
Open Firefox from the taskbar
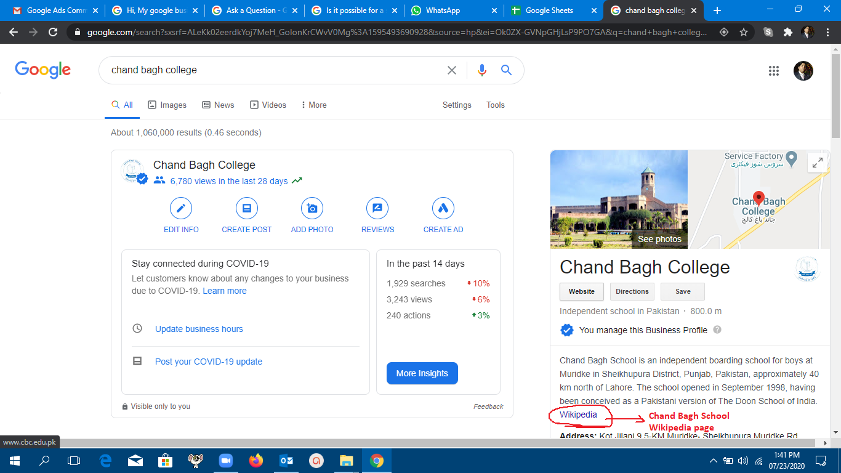256,460
